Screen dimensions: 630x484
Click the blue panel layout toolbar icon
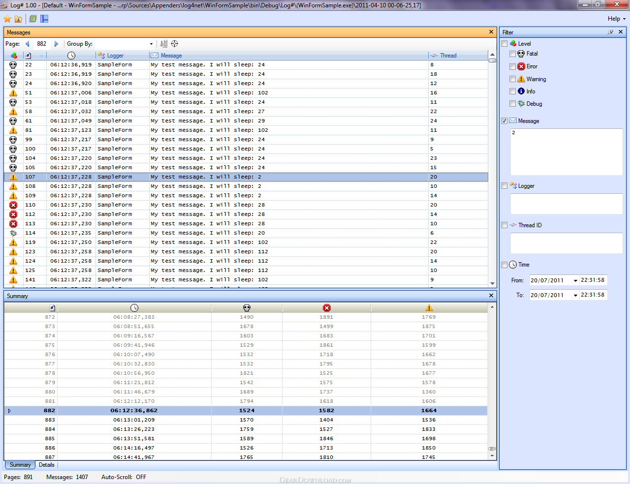pyautogui.click(x=44, y=19)
